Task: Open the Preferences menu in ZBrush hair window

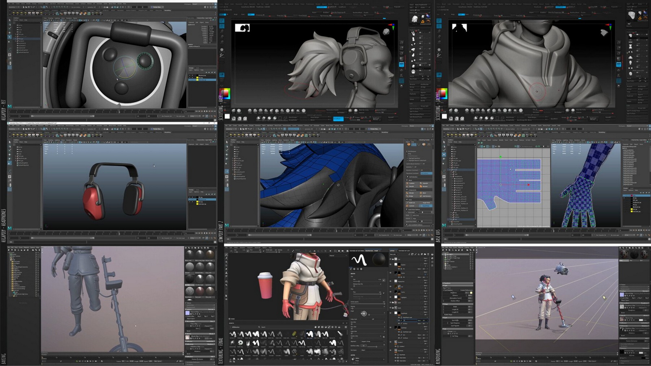Action: 310,4
